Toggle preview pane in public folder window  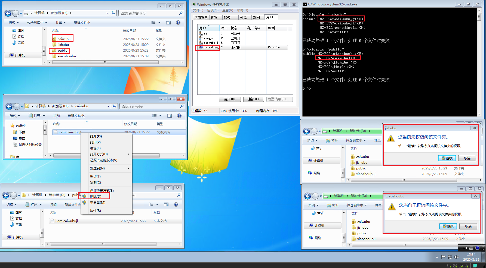pos(166,204)
